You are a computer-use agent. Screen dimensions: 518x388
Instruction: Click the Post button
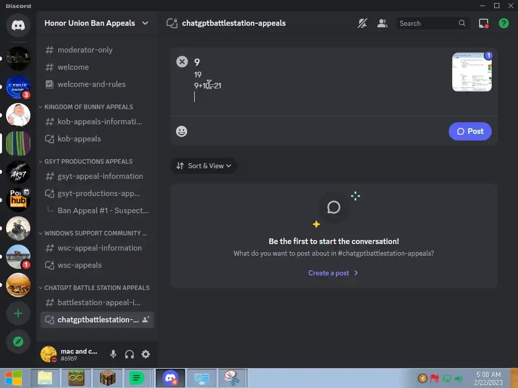pos(470,131)
